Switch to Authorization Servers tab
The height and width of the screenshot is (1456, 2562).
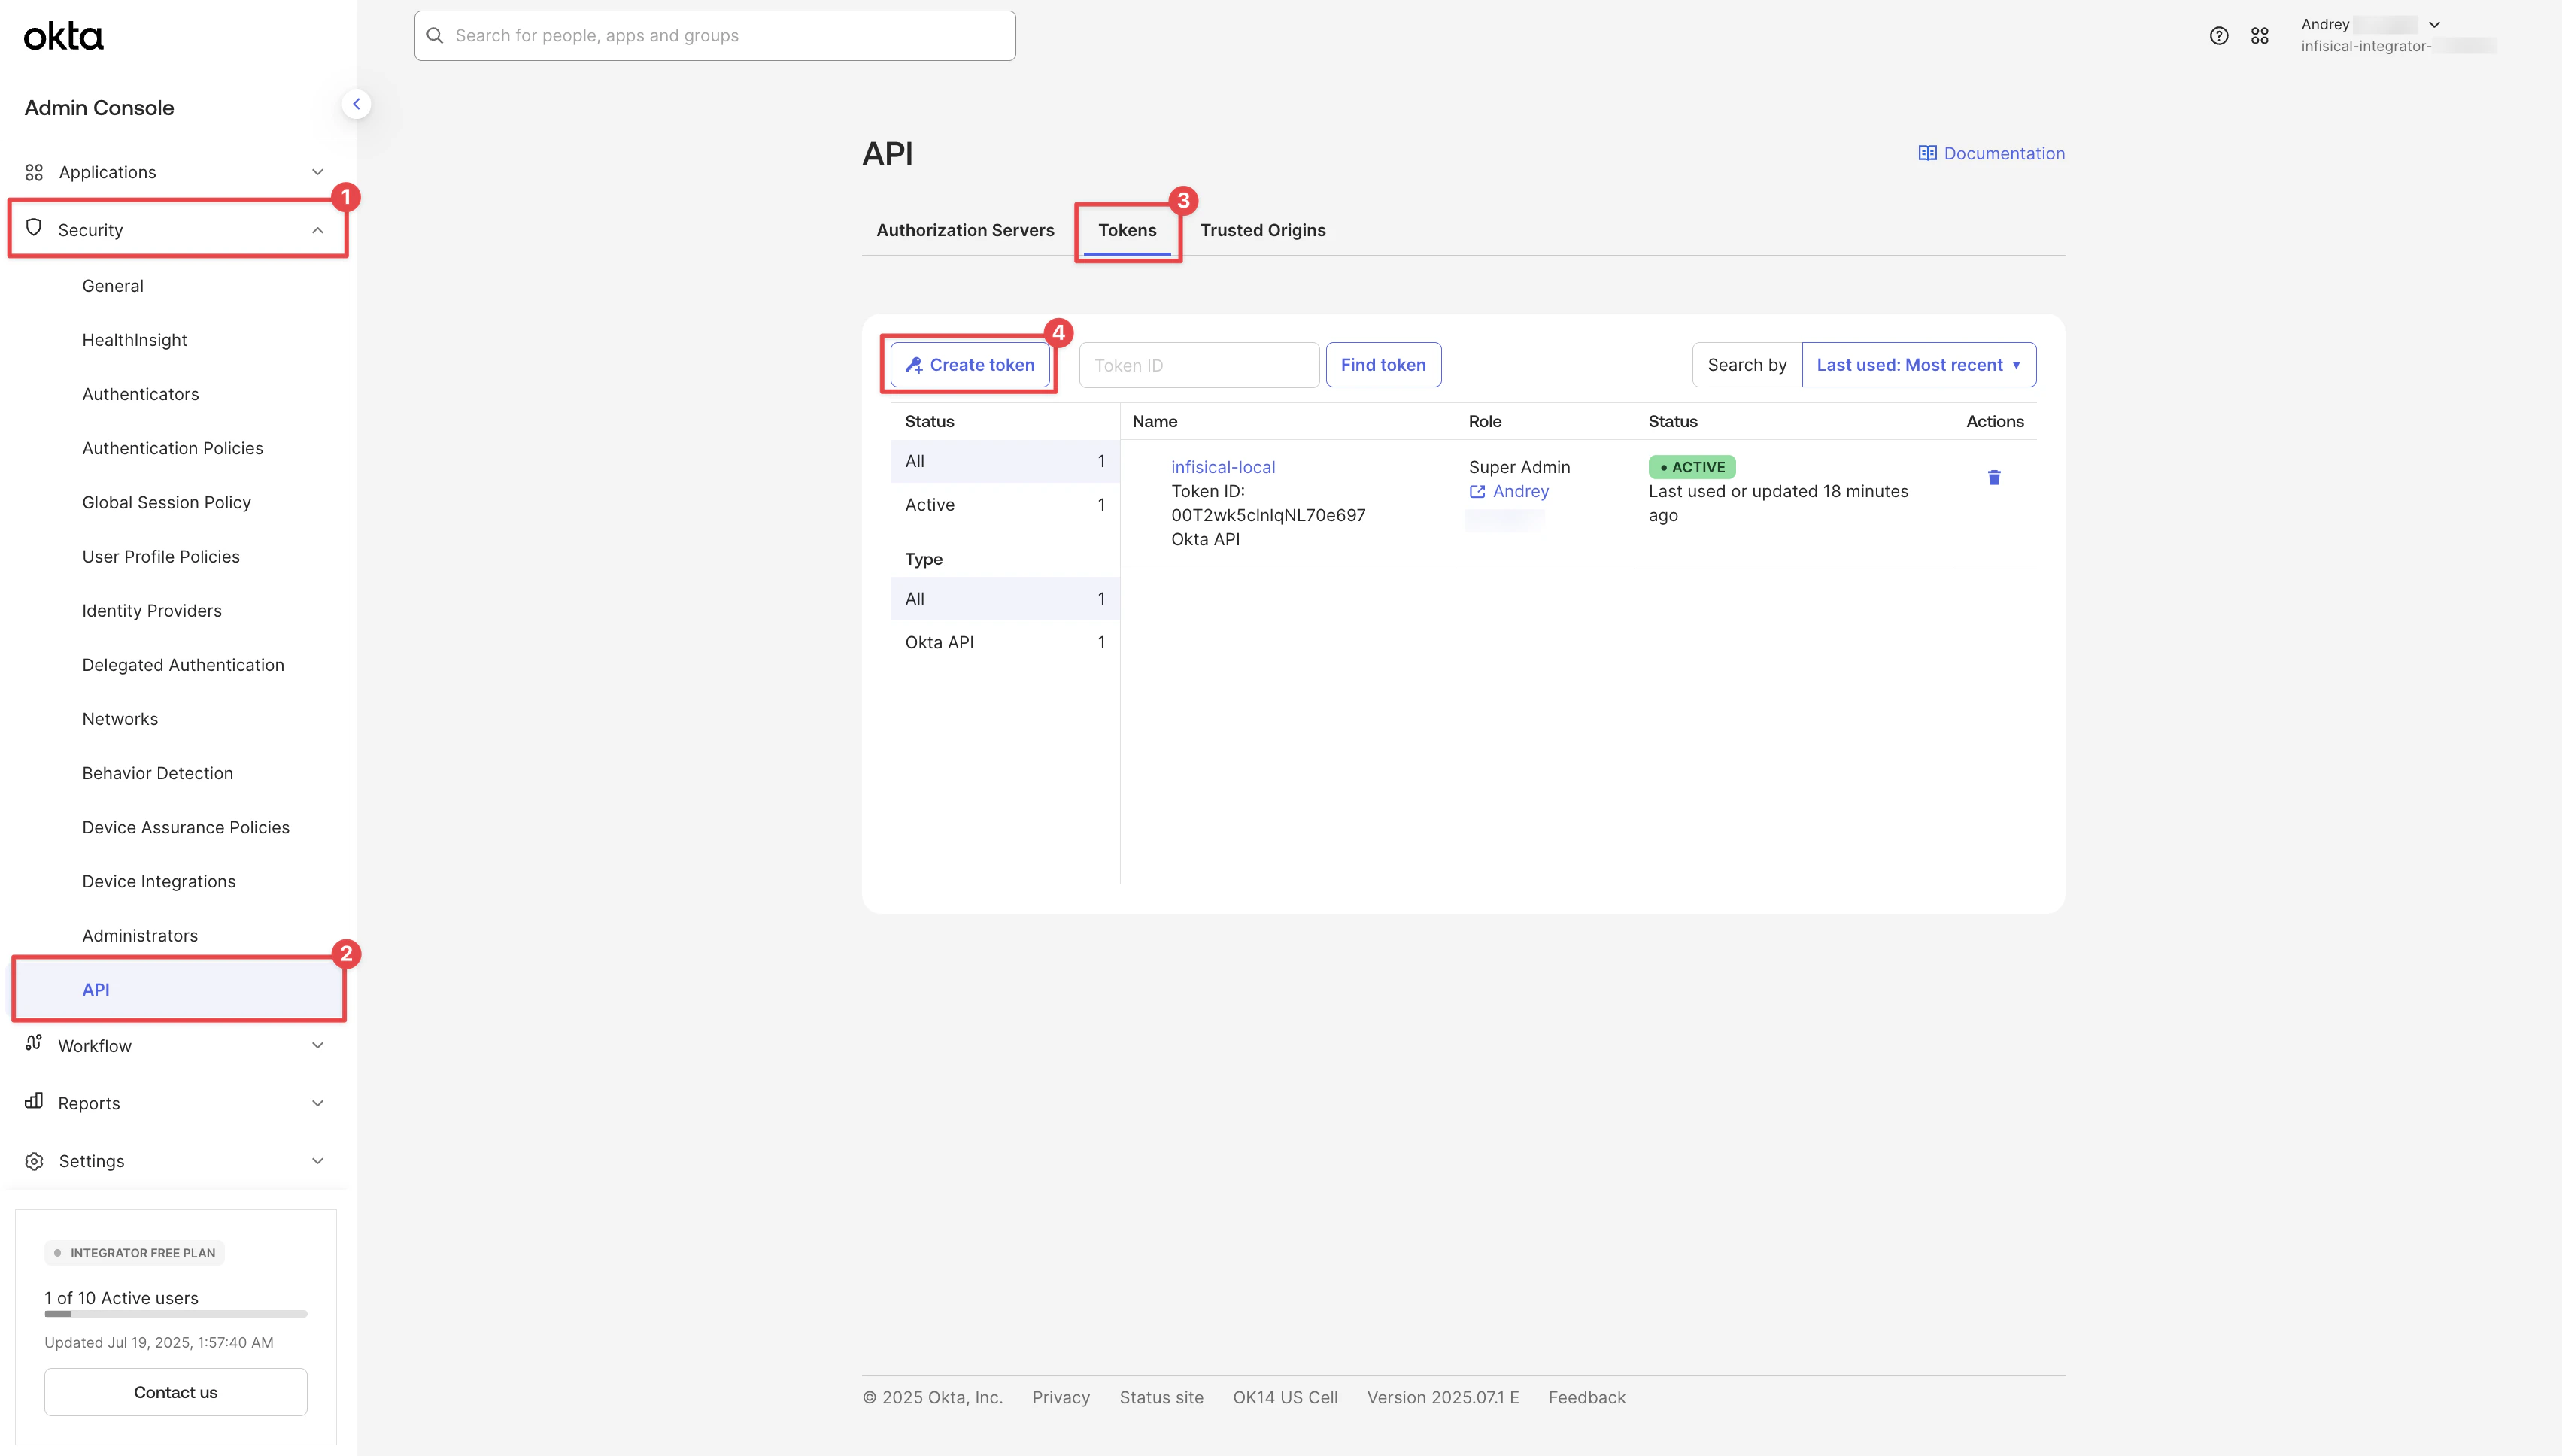pyautogui.click(x=965, y=230)
